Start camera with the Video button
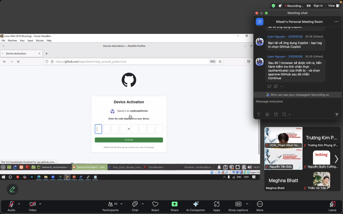The height and width of the screenshot is (214, 343). 33,206
